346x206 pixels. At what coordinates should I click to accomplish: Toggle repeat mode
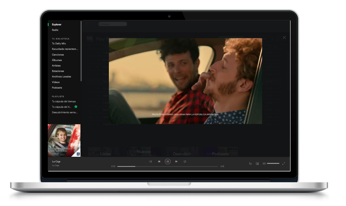coord(185,162)
